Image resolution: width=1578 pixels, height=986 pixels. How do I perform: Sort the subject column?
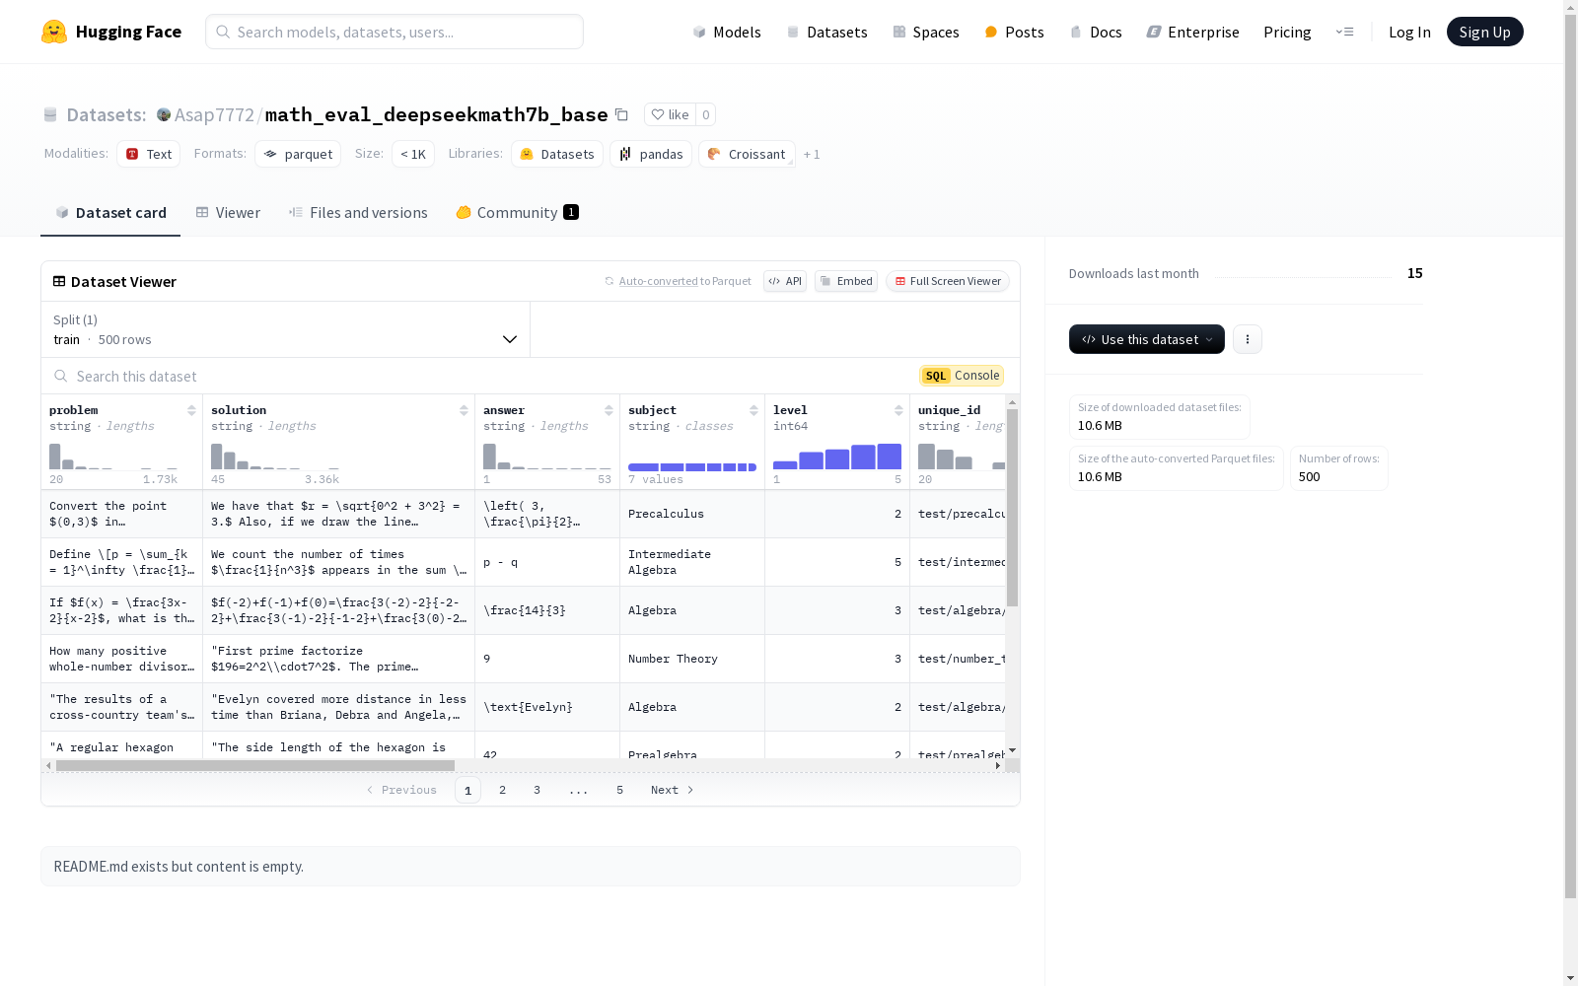click(x=753, y=410)
